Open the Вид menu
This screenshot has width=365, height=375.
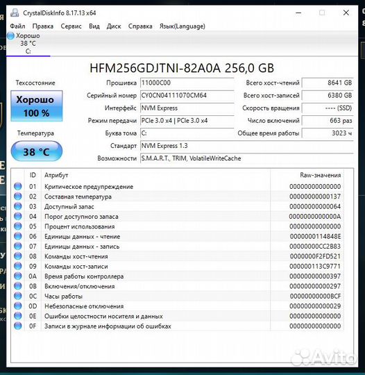pyautogui.click(x=94, y=26)
